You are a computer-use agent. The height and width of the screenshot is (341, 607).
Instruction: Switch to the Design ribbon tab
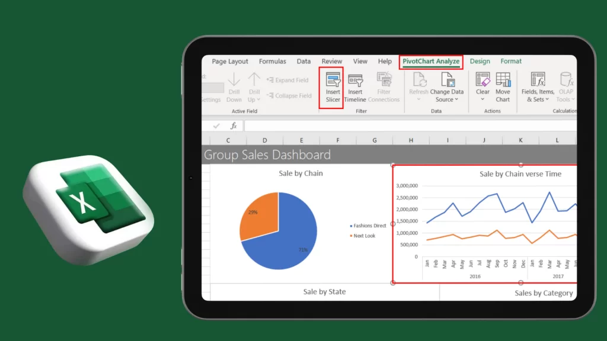click(480, 61)
